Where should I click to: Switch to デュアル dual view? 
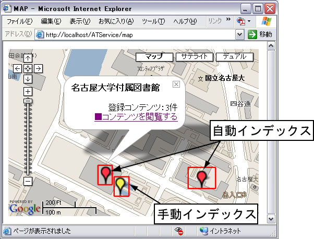[x=235, y=57]
